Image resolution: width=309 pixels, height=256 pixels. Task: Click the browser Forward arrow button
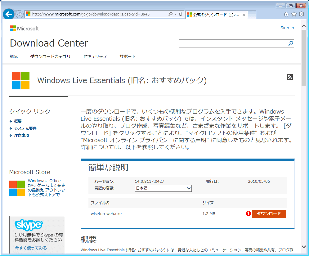(19, 14)
